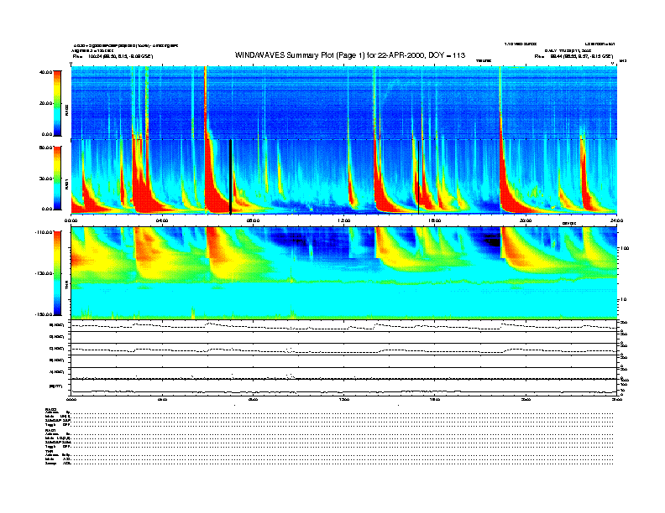Click the 40.00 label on RAD2 scale
The image size is (665, 513).
[x=45, y=72]
